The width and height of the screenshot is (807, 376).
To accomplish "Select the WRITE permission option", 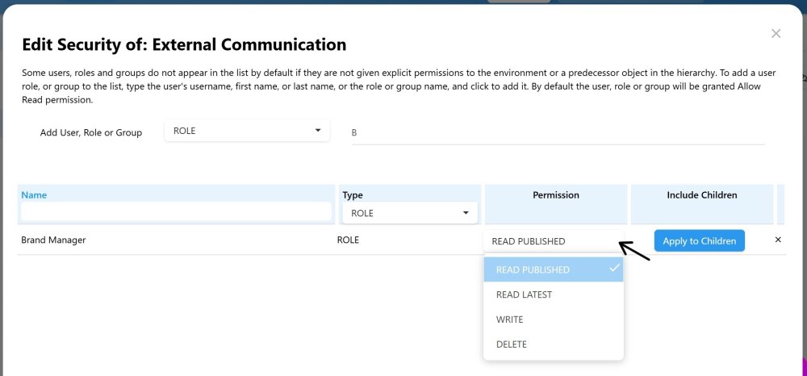I will click(x=510, y=320).
